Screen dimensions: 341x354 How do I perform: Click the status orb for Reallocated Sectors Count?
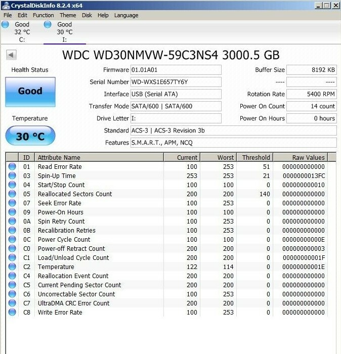click(12, 194)
